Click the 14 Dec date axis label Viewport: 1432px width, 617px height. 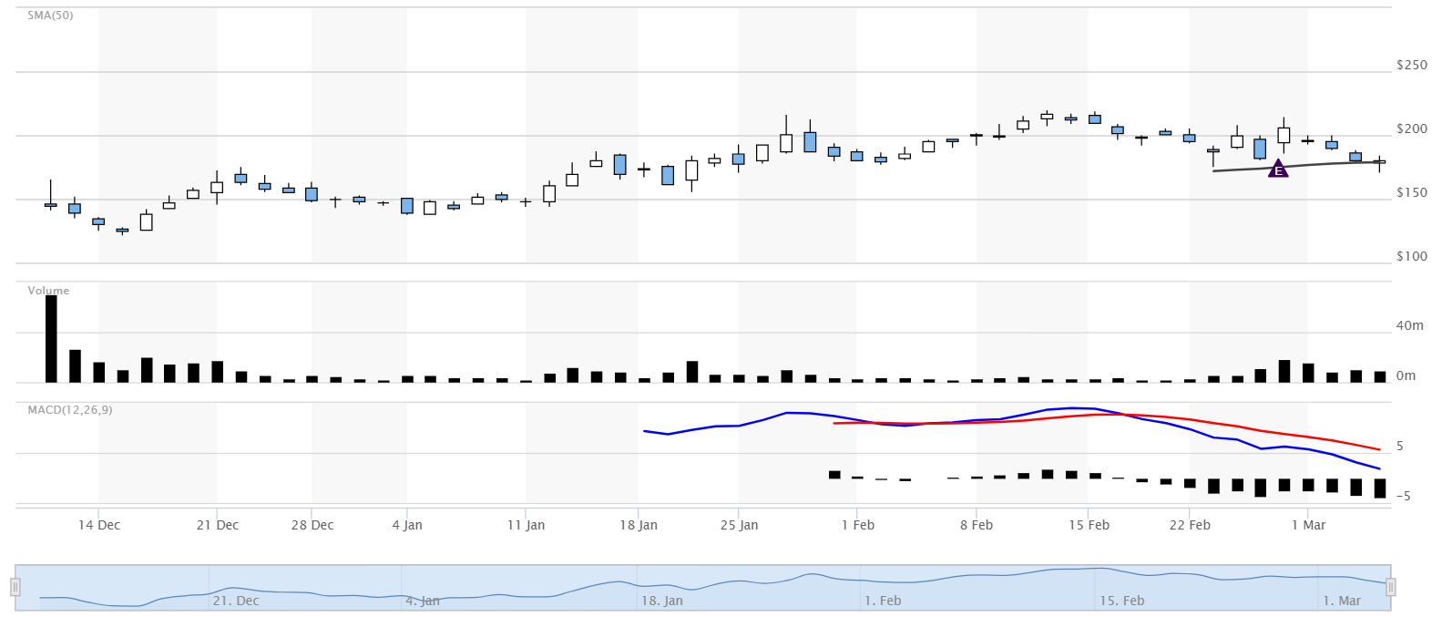point(99,525)
